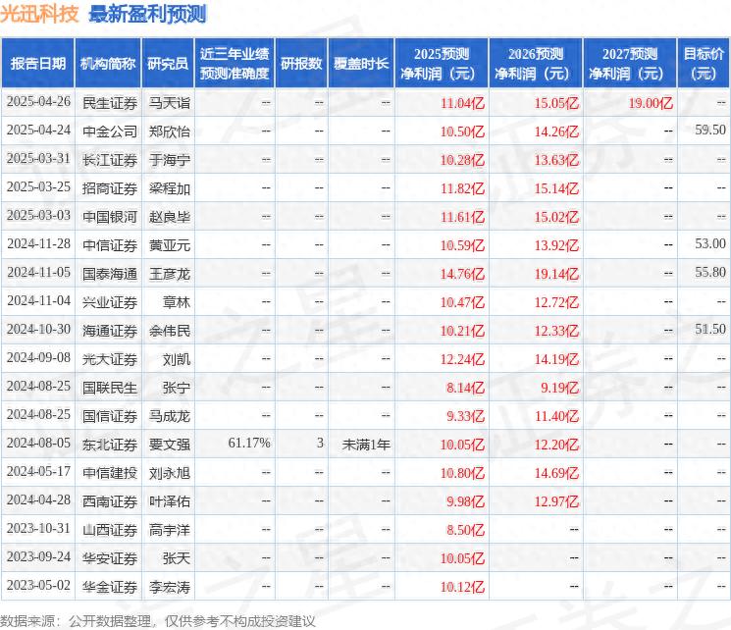731x630 pixels.
Task: Click institution 长江证券
Action: coord(110,160)
